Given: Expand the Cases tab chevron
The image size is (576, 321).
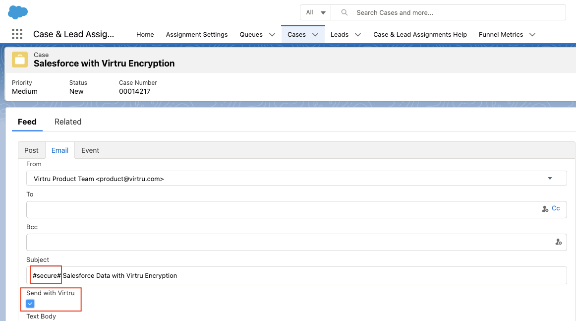Looking at the screenshot, I should pos(315,35).
